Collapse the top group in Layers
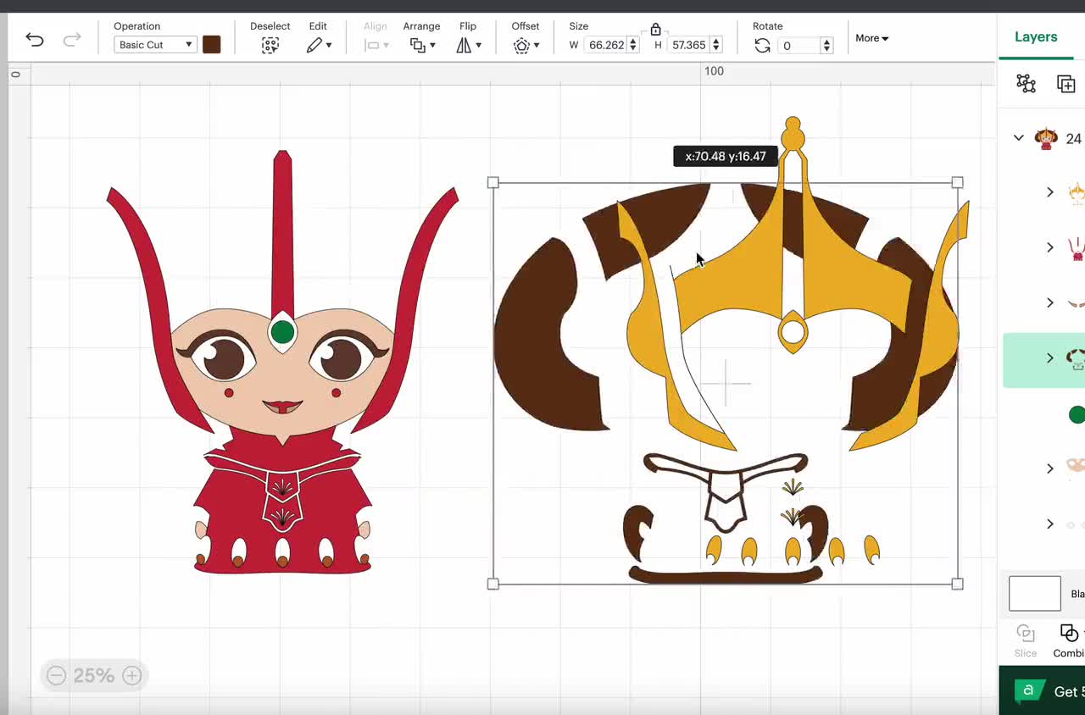Screen dimensions: 1085x715 pos(1019,138)
